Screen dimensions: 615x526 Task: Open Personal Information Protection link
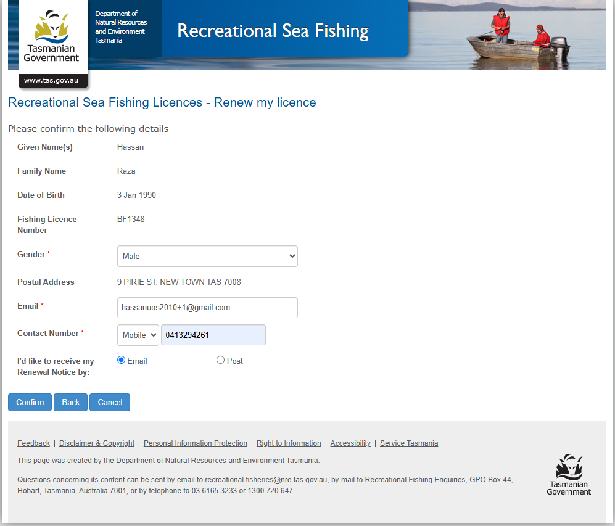click(x=196, y=443)
